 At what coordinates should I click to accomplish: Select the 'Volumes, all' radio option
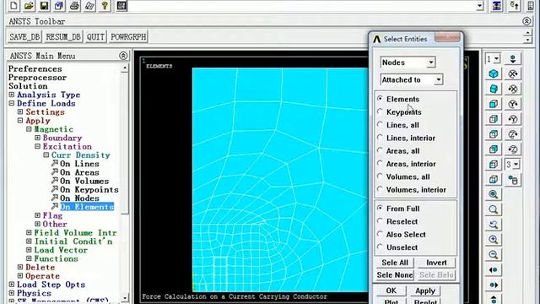[380, 176]
